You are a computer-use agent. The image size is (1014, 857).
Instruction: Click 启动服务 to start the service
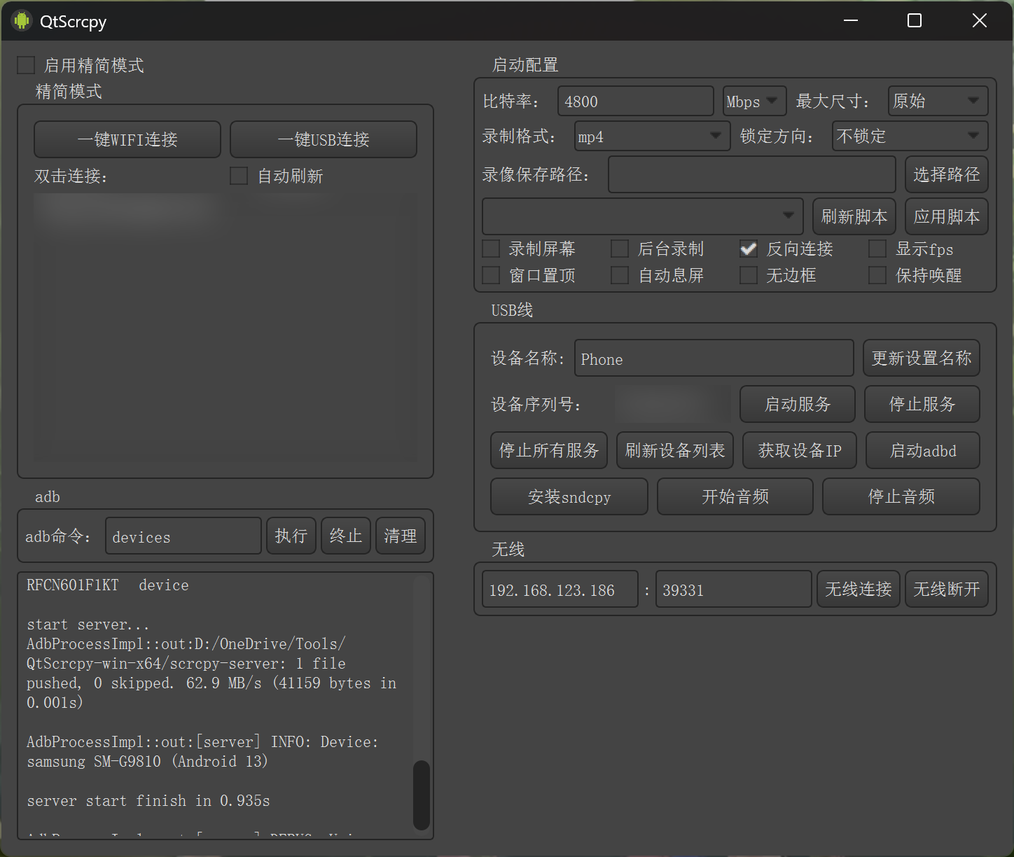[798, 404]
